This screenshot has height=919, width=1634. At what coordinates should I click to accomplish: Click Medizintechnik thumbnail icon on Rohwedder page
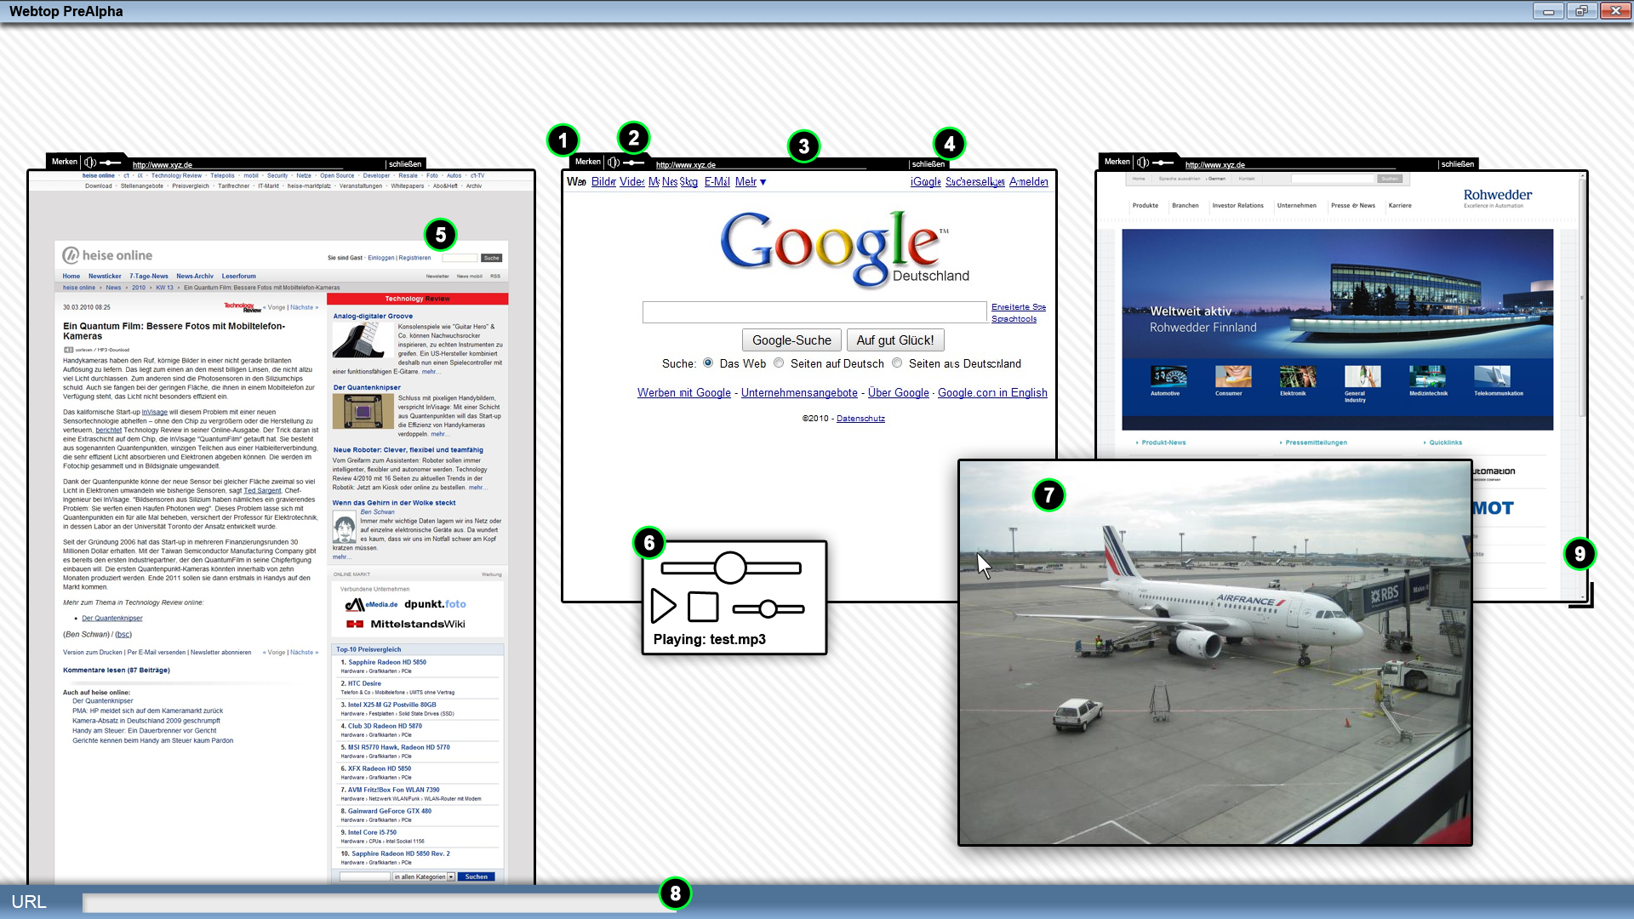(x=1427, y=376)
